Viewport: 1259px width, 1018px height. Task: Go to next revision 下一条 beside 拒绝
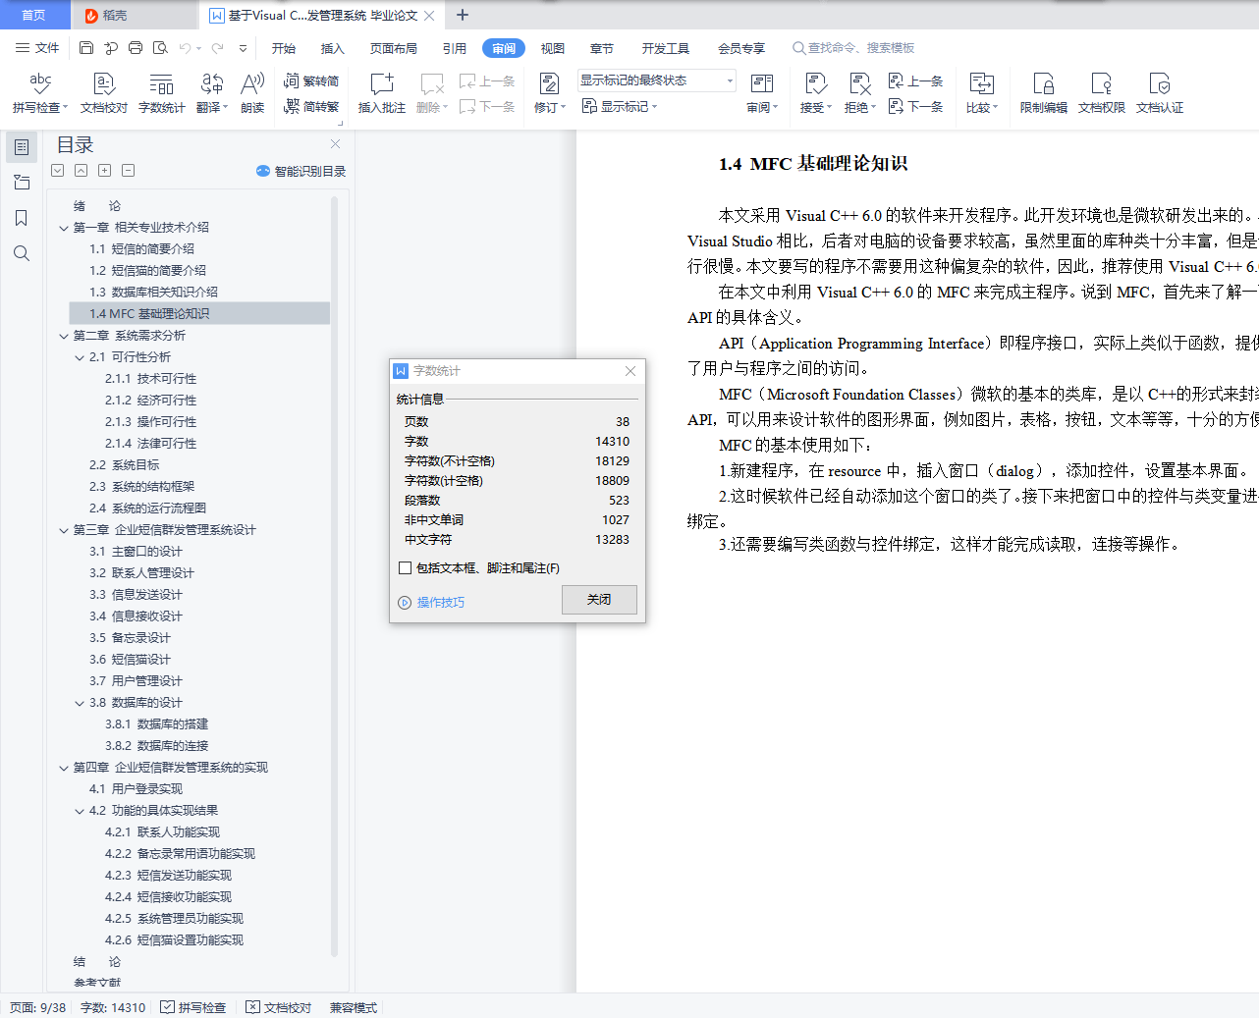point(915,106)
